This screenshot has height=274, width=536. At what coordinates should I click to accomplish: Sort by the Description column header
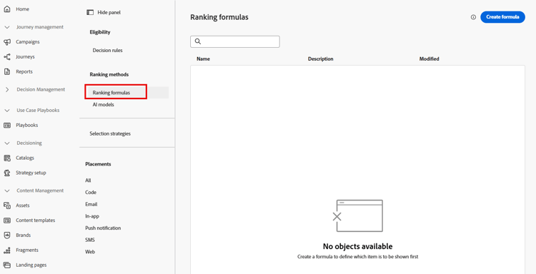tap(321, 59)
